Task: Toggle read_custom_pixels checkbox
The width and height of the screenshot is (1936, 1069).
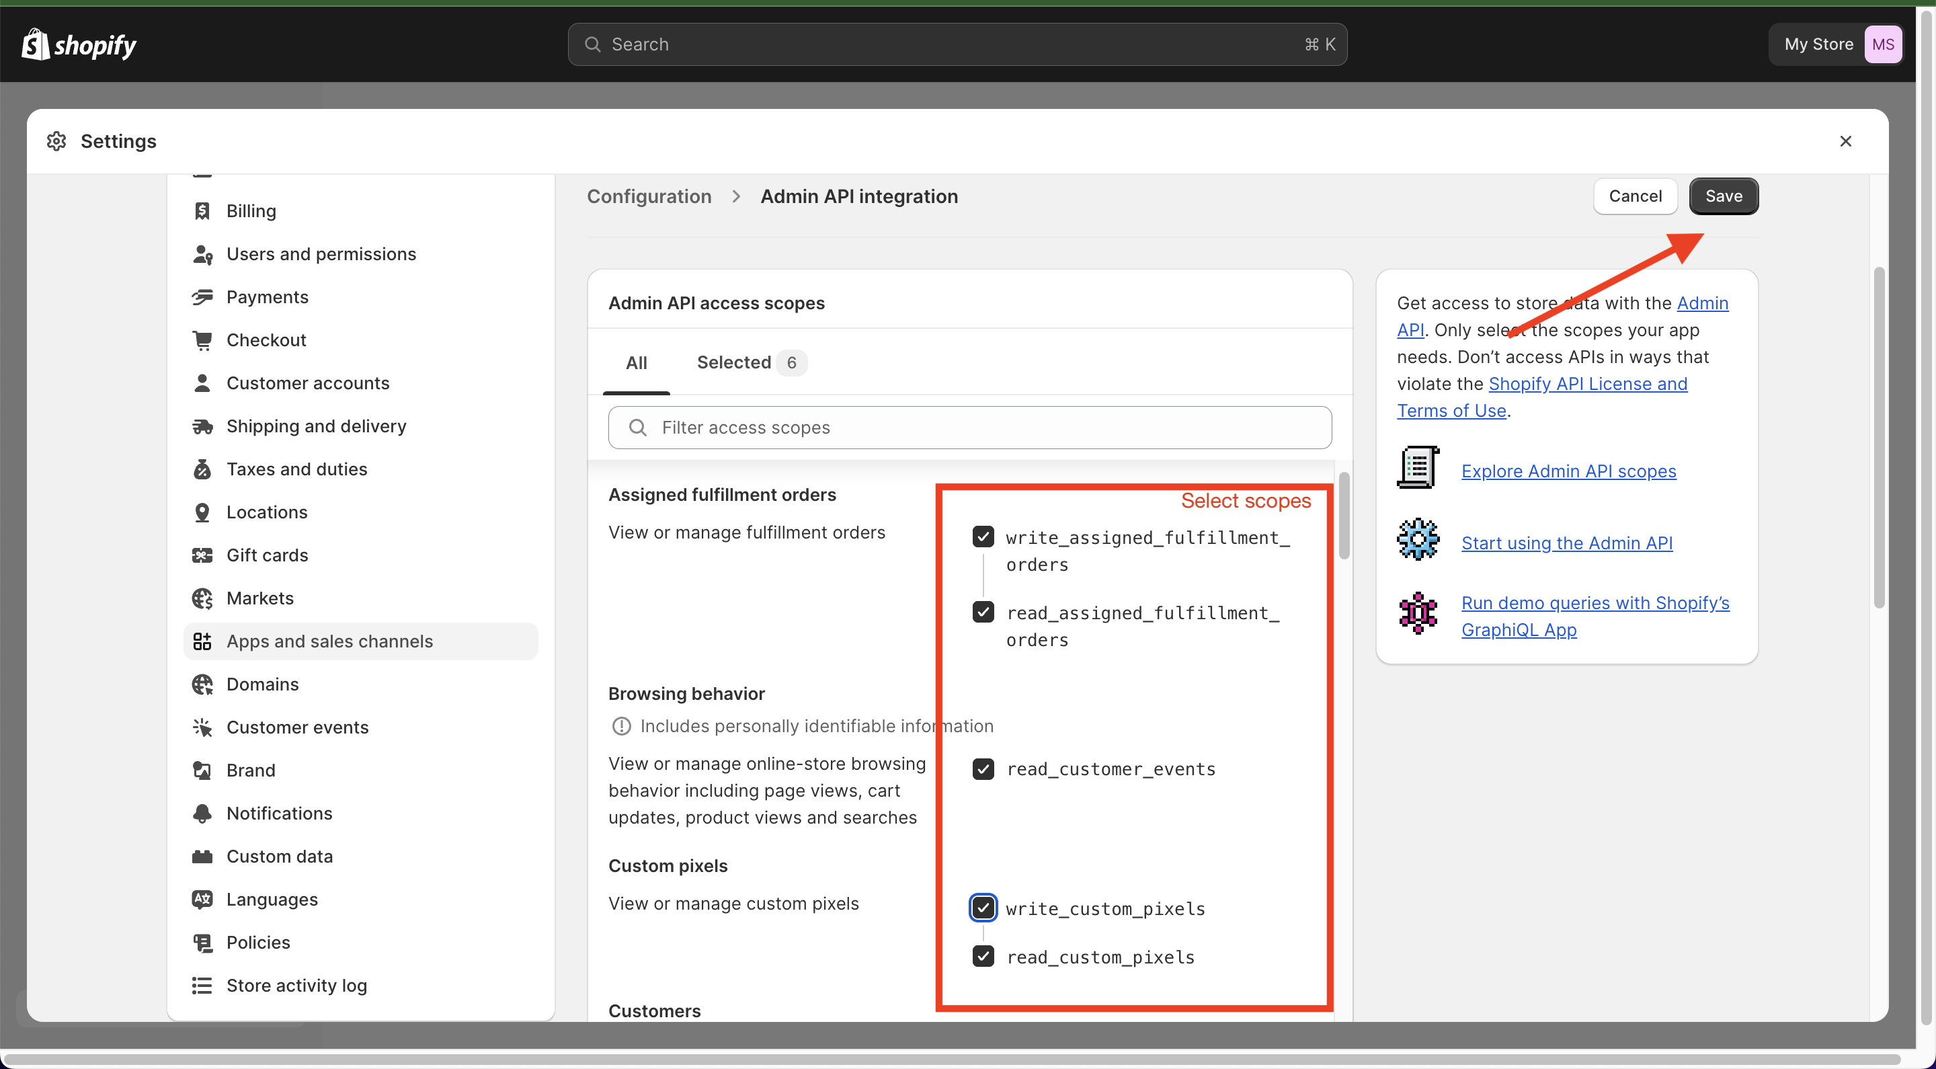Action: tap(983, 956)
